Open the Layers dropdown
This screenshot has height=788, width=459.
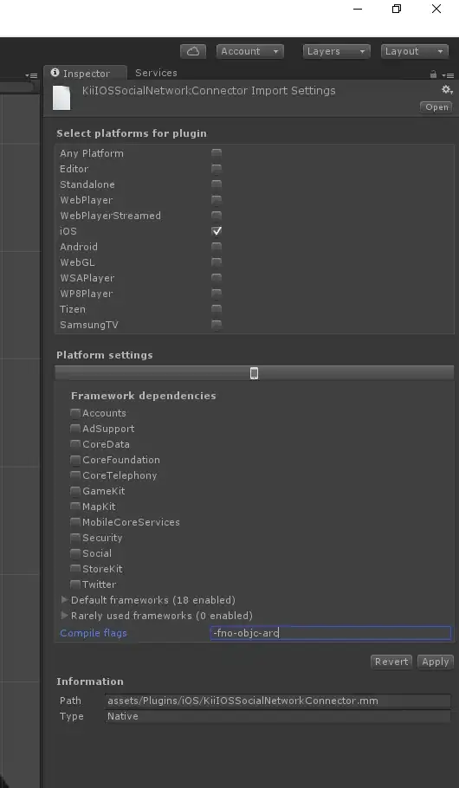coord(336,51)
